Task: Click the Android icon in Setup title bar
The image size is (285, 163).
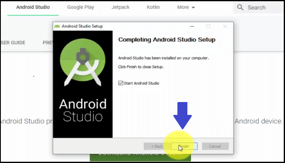Action: tap(57, 26)
